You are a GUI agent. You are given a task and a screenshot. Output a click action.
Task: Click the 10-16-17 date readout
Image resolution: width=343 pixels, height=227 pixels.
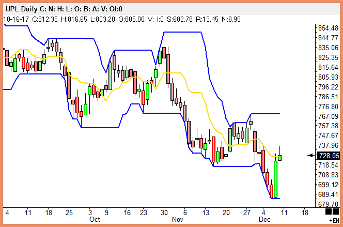[x=15, y=19]
